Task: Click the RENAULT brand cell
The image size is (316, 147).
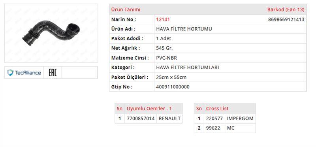Action: pos(169,119)
